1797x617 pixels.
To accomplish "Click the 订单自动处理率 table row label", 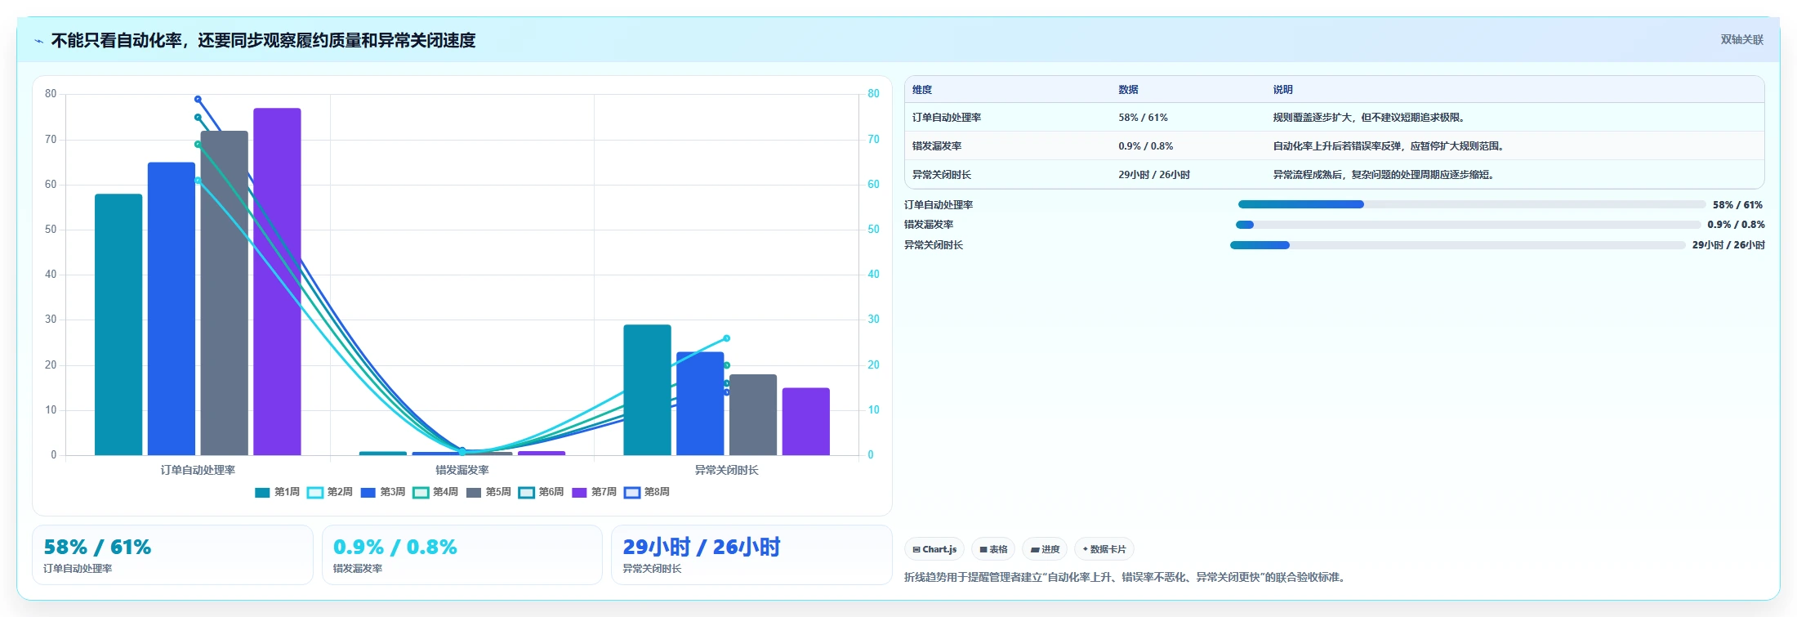I will (x=947, y=118).
